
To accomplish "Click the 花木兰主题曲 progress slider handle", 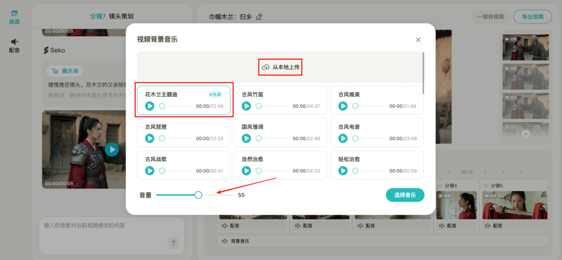I will 162,106.
